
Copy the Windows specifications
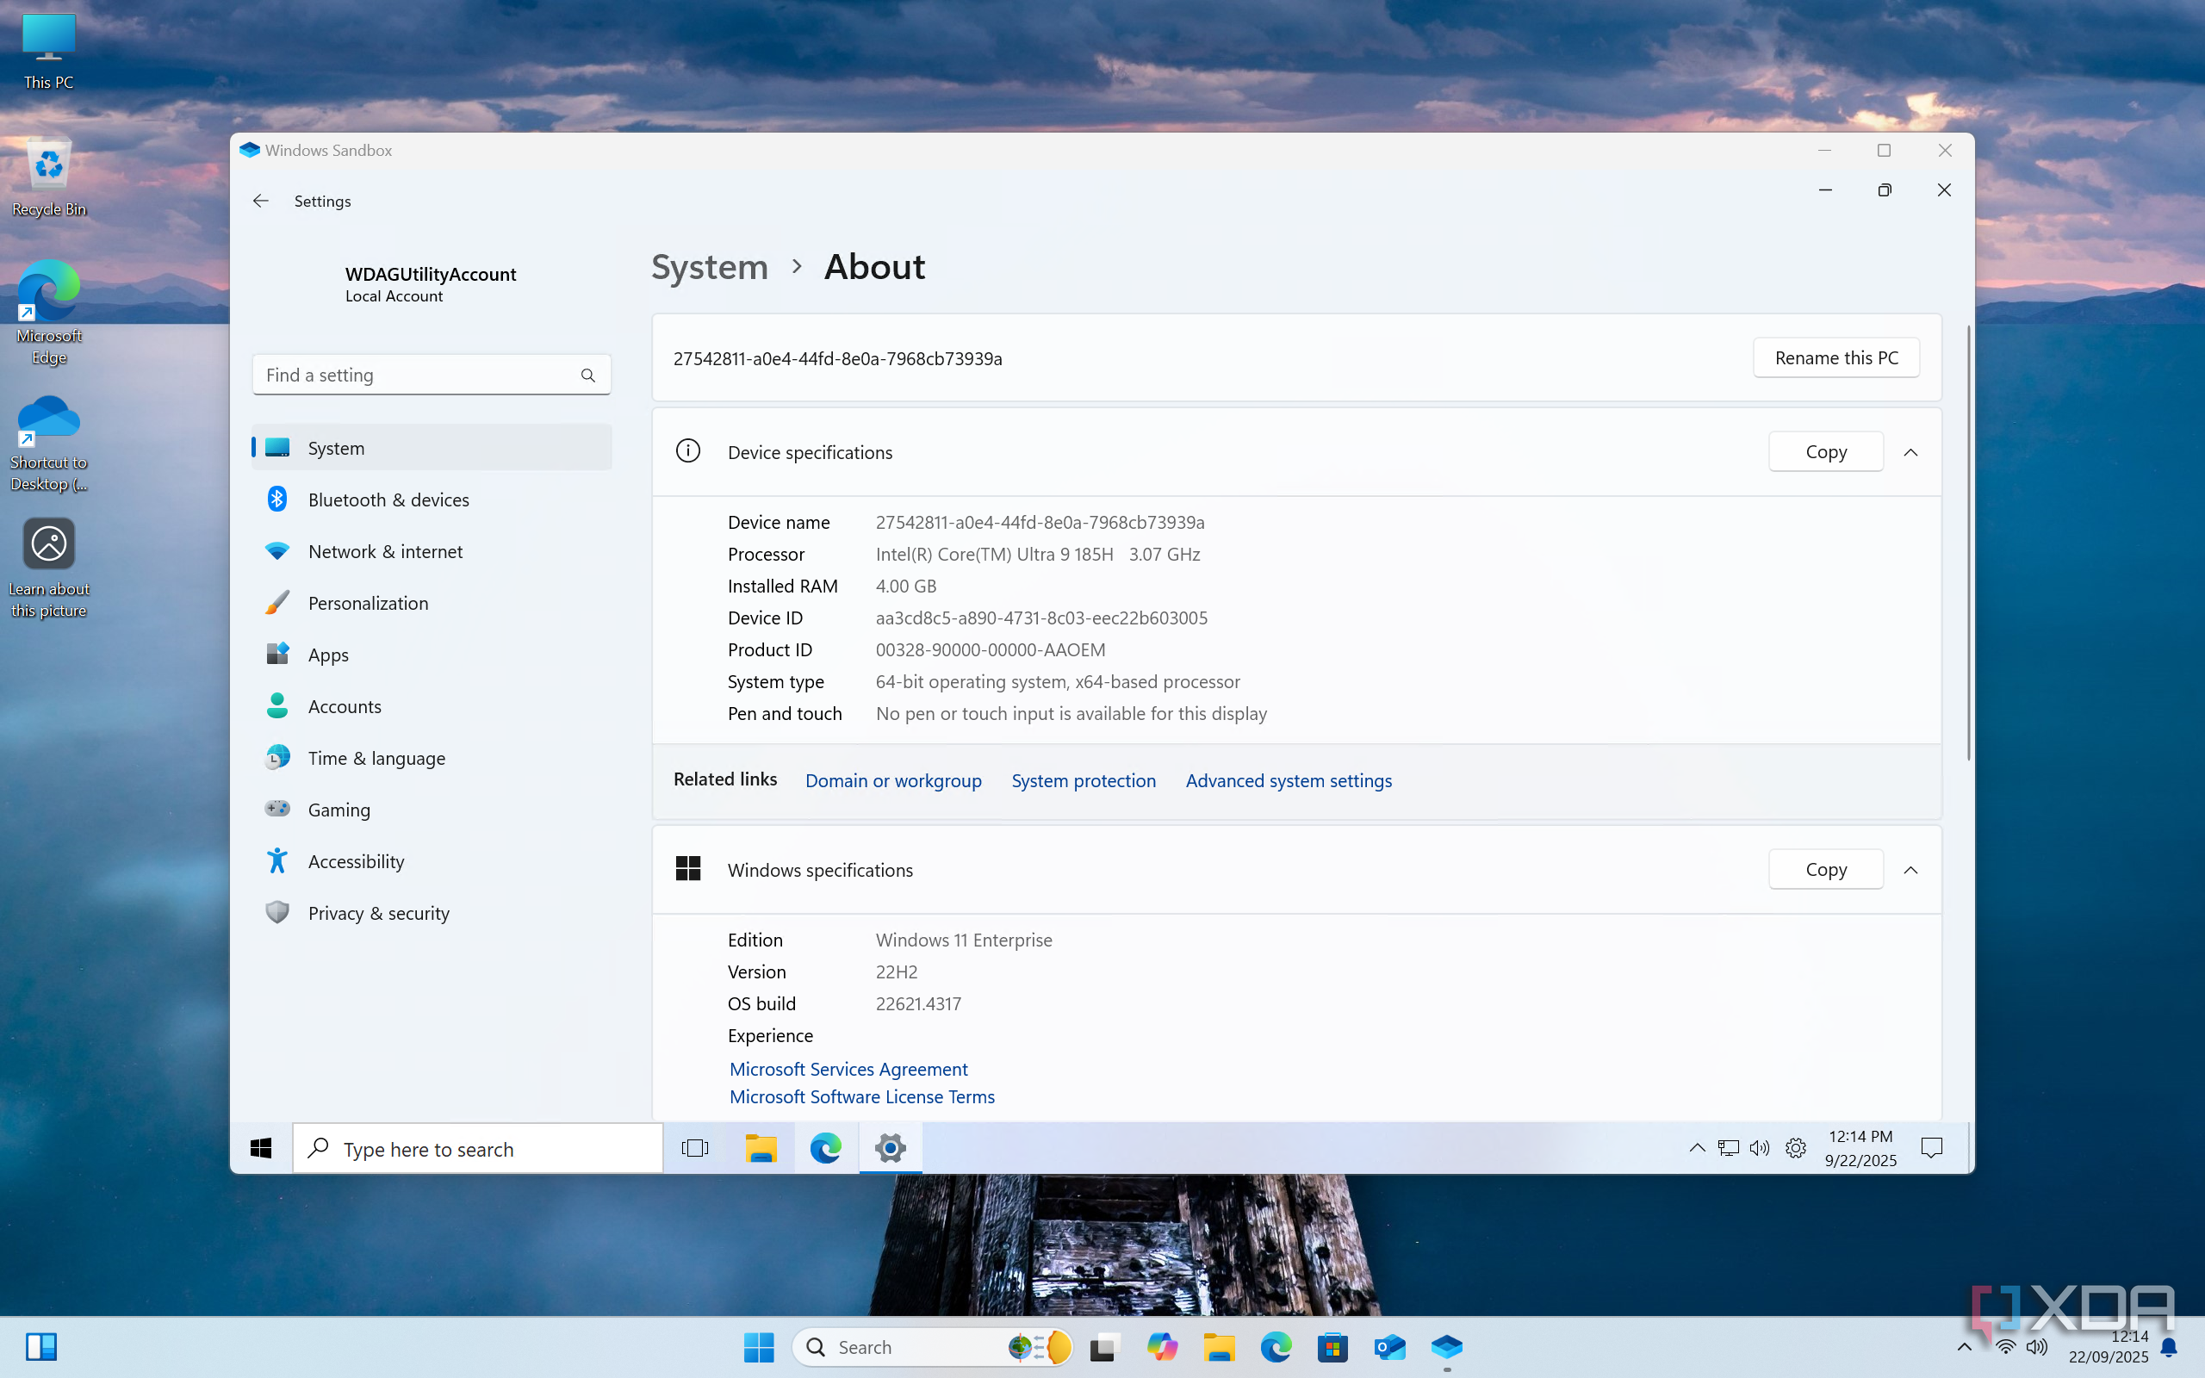(x=1826, y=868)
